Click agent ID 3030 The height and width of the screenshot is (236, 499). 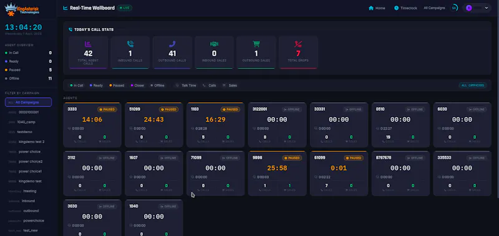click(72, 206)
